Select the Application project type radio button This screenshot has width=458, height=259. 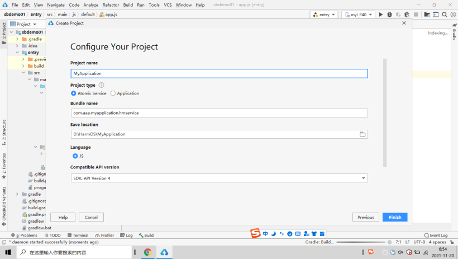point(113,93)
